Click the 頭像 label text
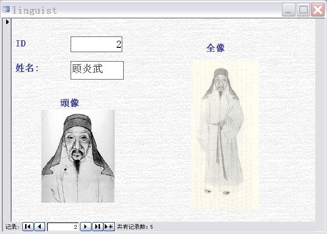 (x=70, y=103)
